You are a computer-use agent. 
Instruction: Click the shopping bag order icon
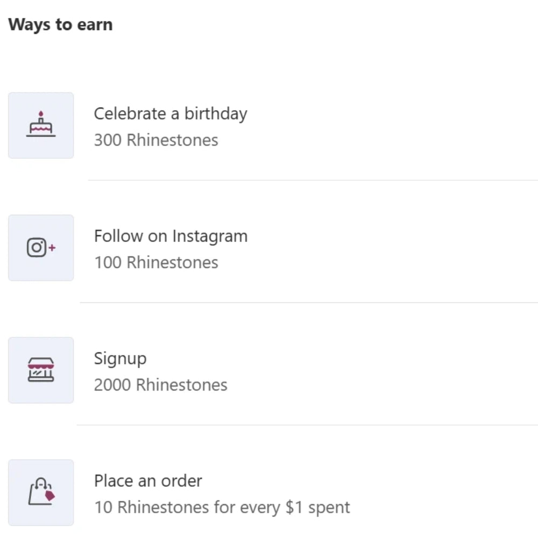[x=41, y=492]
